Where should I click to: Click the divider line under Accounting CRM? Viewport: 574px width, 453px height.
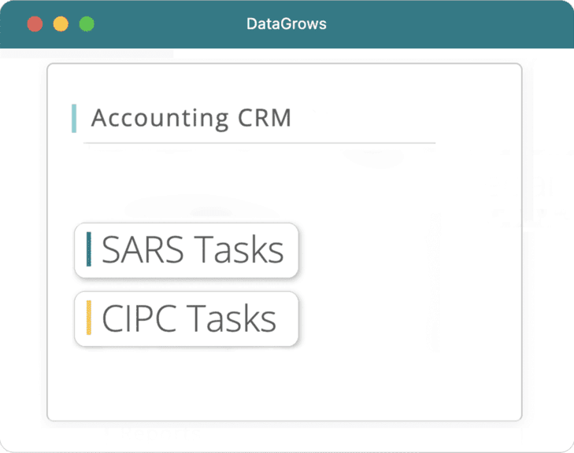tap(260, 143)
